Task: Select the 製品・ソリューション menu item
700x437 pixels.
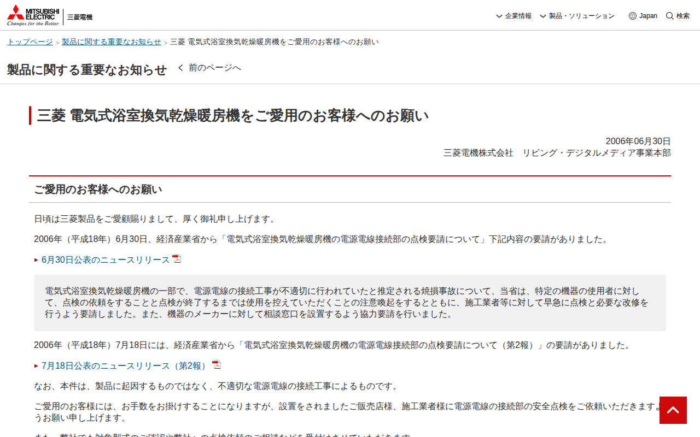Action: point(582,16)
